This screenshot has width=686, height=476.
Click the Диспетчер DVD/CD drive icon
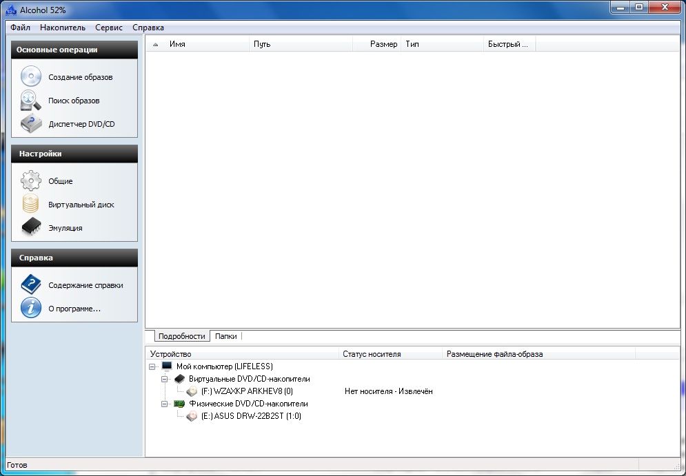click(31, 124)
